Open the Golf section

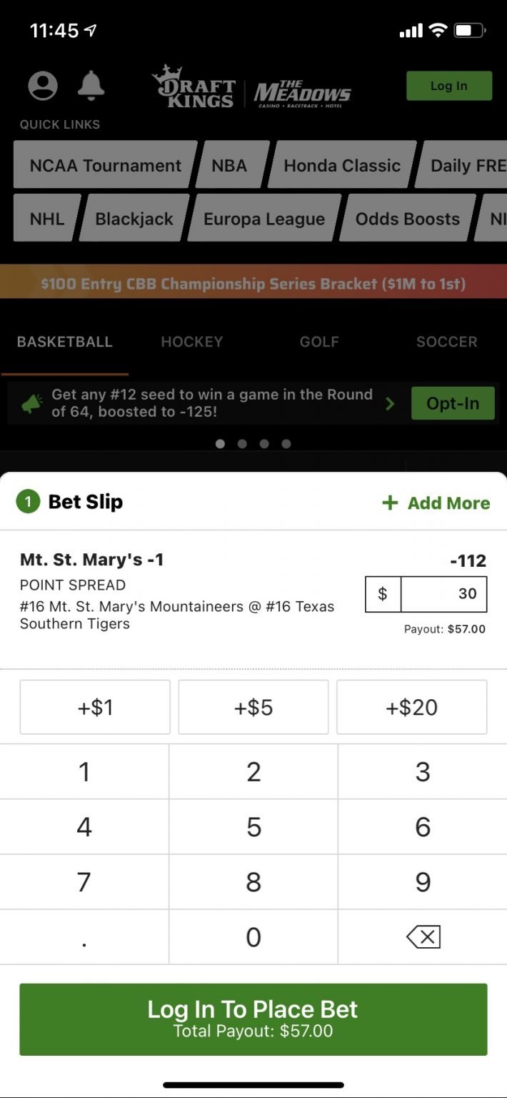pos(318,342)
